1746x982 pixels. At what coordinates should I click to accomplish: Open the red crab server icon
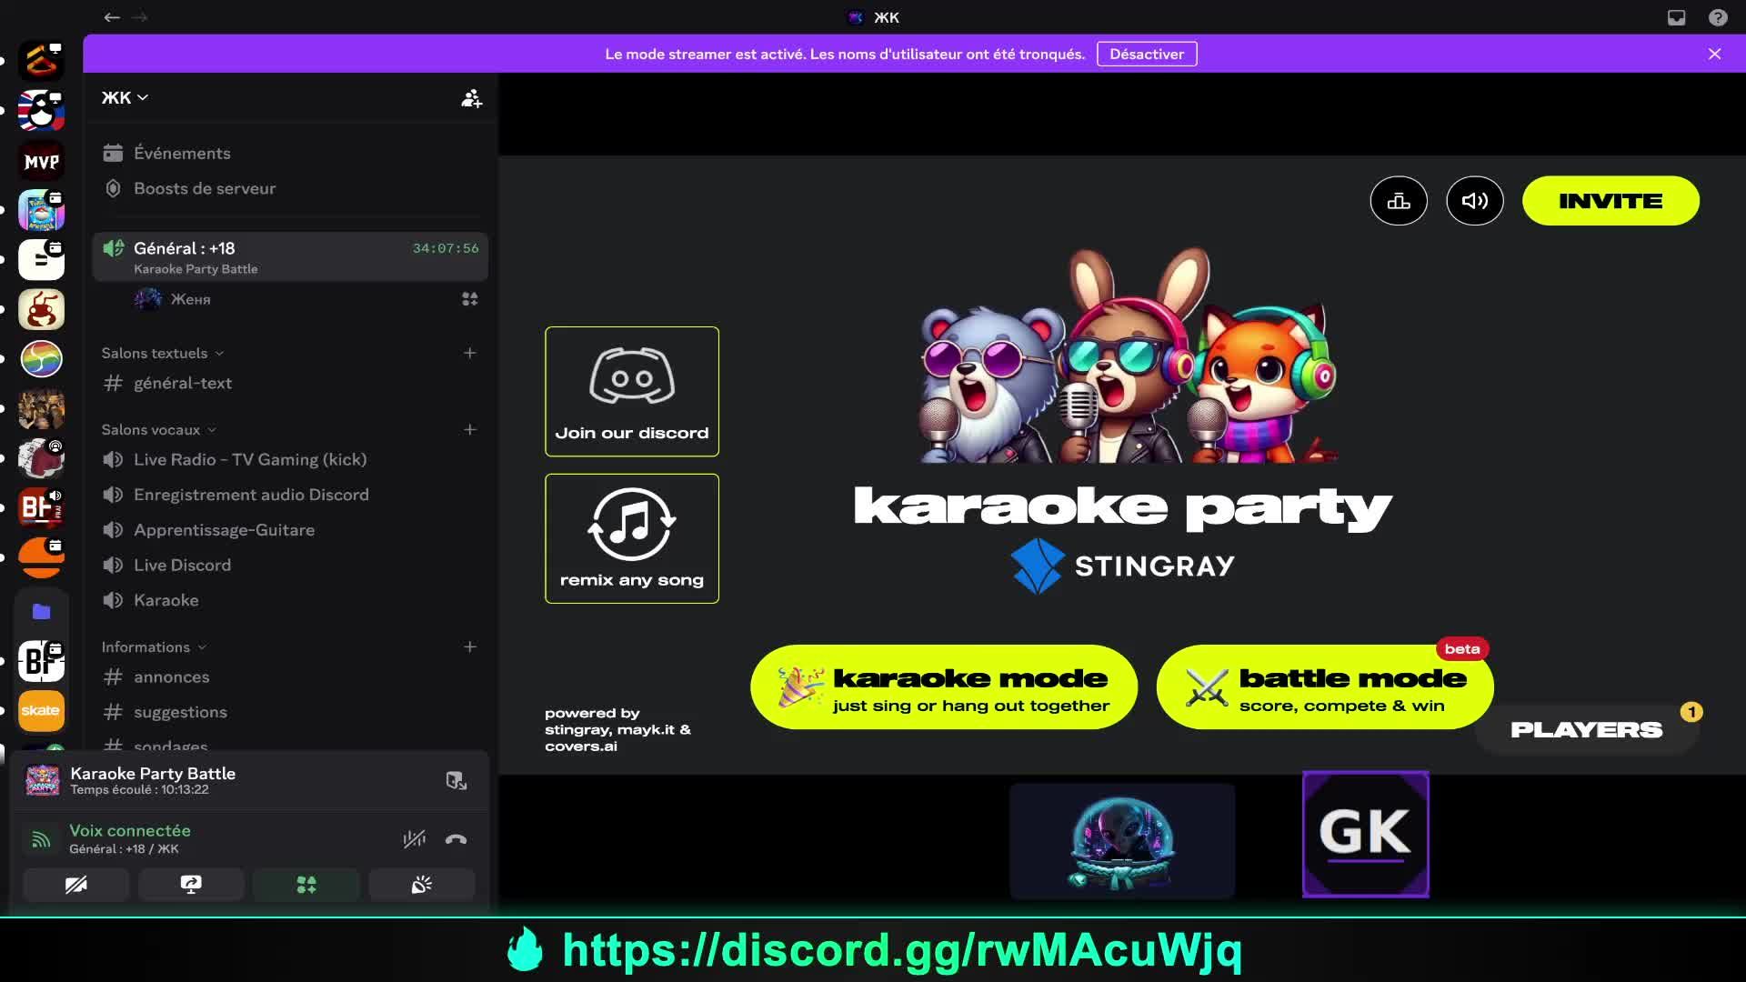coord(42,310)
